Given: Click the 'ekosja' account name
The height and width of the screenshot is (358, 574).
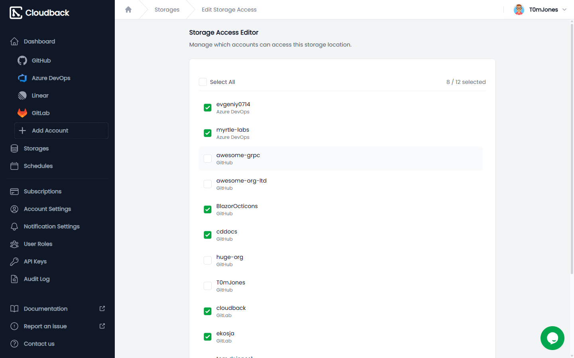Looking at the screenshot, I should click(225, 333).
